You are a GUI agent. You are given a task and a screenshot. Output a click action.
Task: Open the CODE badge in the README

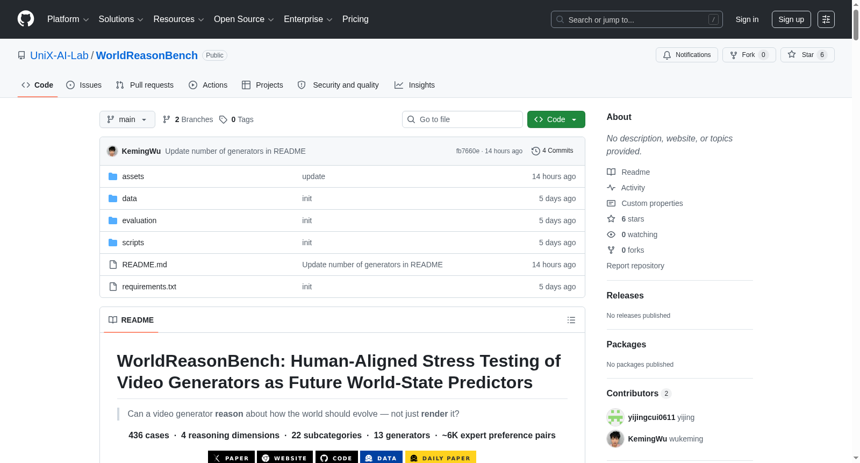pyautogui.click(x=336, y=458)
